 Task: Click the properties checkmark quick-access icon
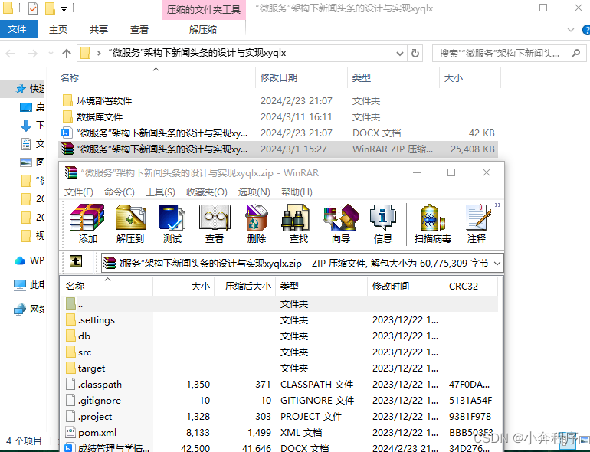point(33,8)
